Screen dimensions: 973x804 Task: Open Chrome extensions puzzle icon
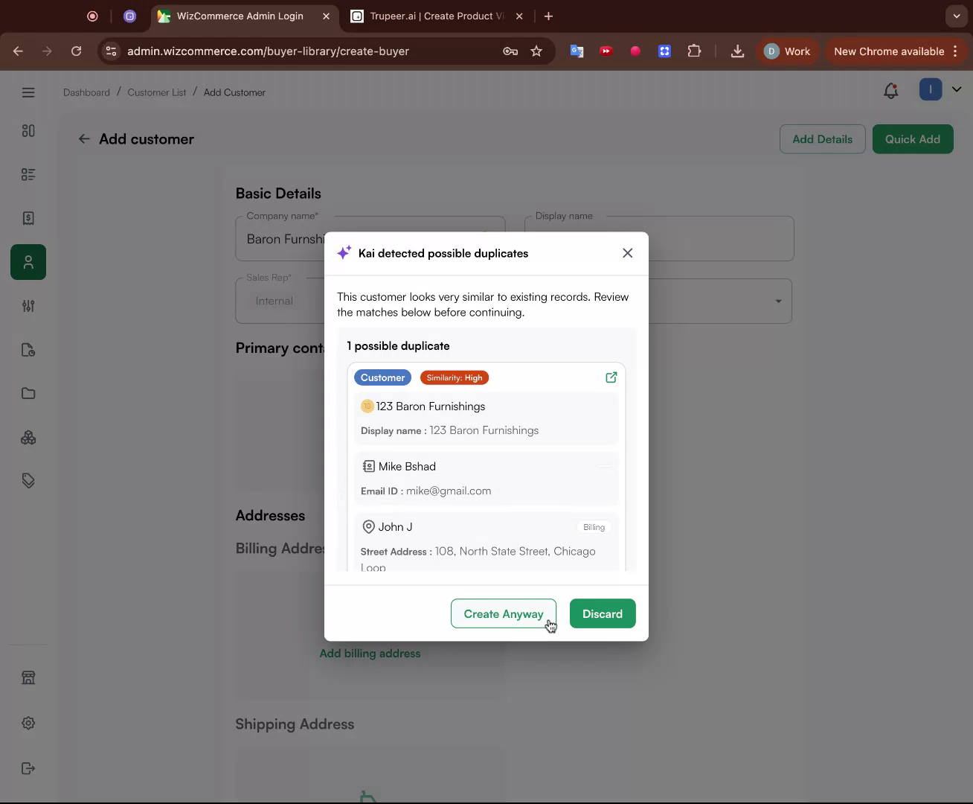coord(694,51)
